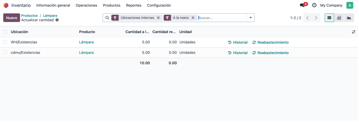Open the My Company switcher

pos(331,5)
